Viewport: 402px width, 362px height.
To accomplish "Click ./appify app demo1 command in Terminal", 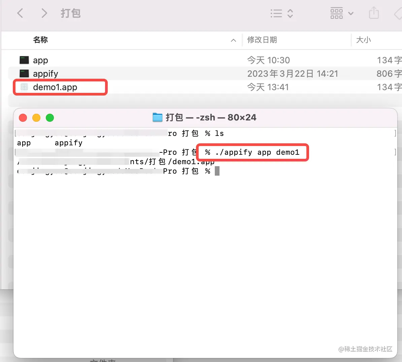I will (258, 152).
